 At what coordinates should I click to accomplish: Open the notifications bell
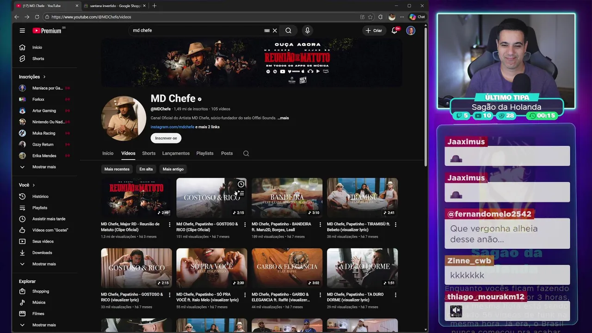click(395, 31)
